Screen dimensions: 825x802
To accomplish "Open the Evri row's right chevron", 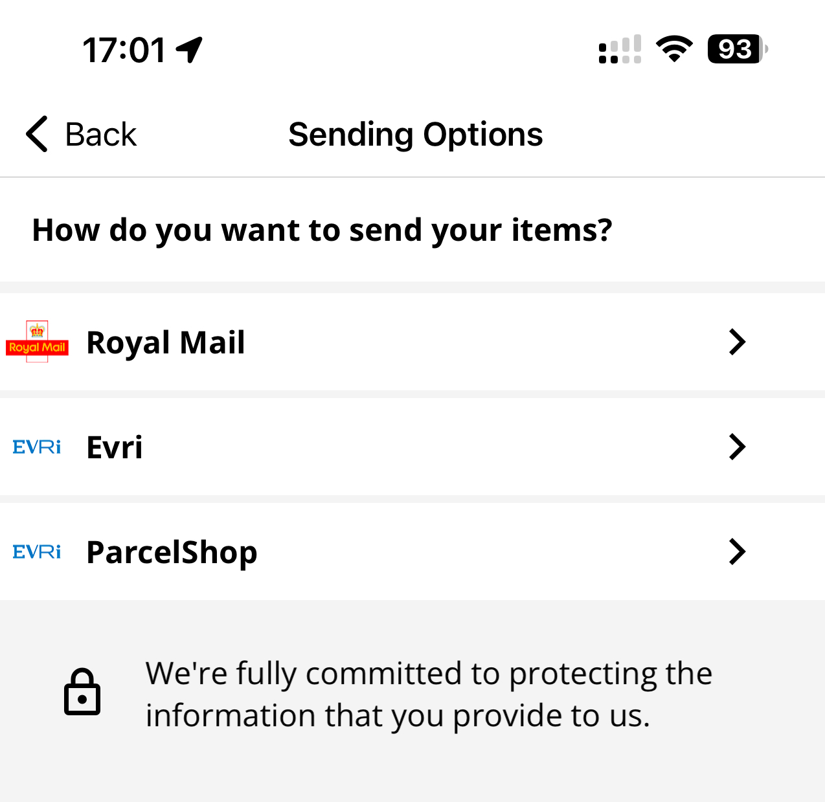I will coord(737,447).
